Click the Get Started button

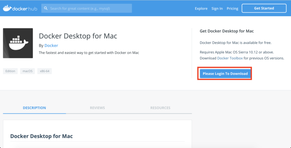pyautogui.click(x=264, y=8)
